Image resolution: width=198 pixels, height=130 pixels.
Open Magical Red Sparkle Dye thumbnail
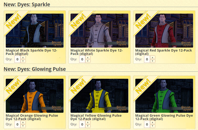164,31
